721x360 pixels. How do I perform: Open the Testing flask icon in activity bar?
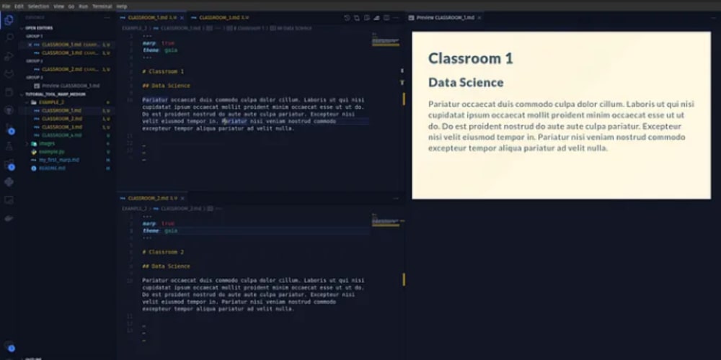9,146
